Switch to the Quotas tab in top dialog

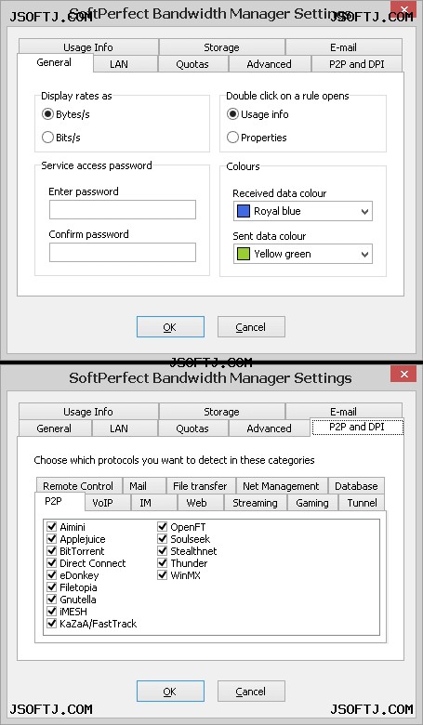[192, 64]
